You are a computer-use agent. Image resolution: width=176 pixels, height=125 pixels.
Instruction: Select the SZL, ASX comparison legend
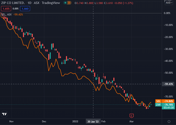6,15
